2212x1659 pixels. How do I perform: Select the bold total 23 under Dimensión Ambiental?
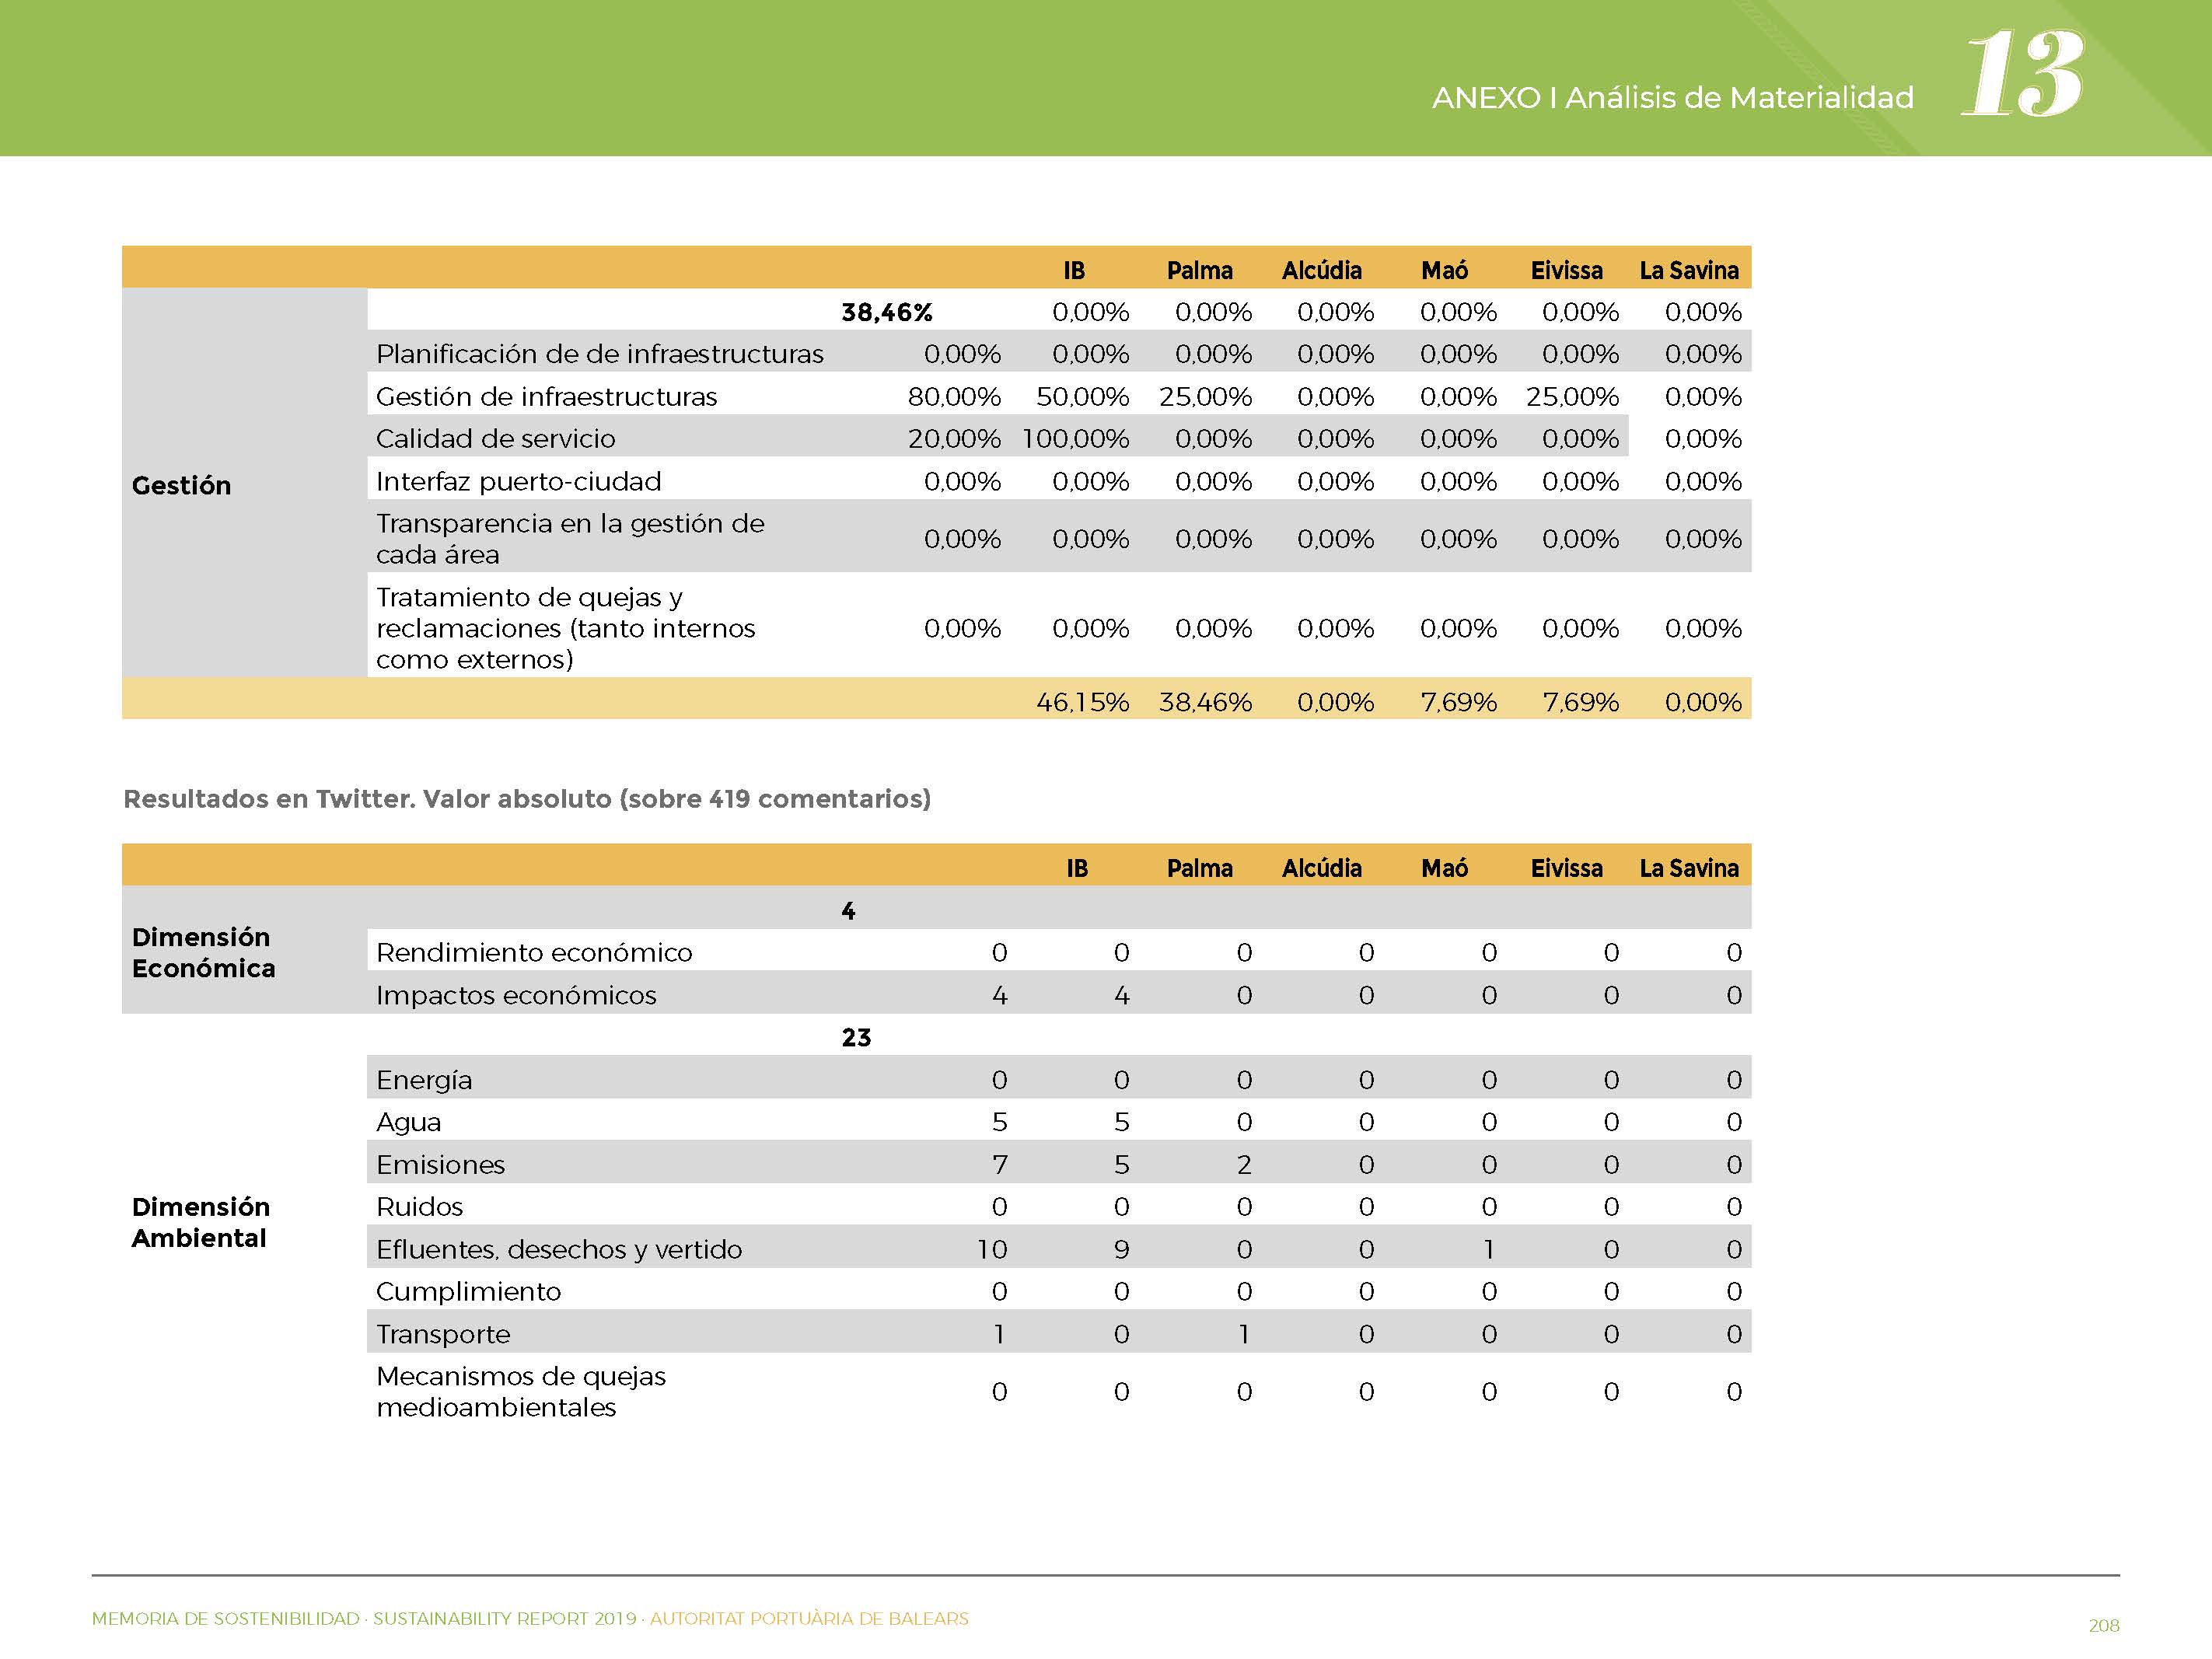pyautogui.click(x=856, y=1038)
